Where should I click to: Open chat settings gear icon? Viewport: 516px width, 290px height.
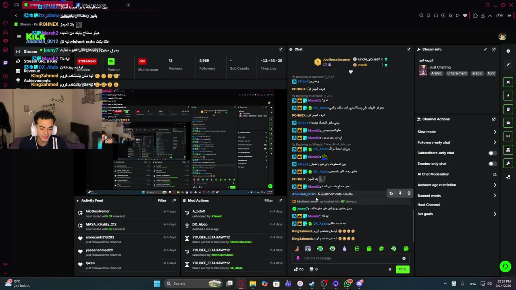390,269
